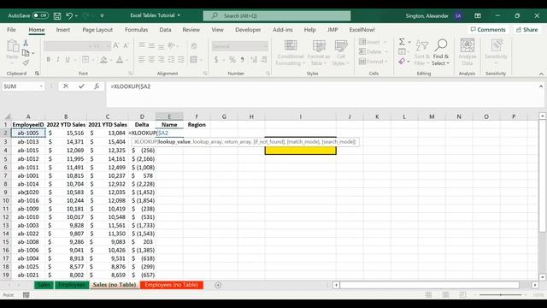Open the Name Box dropdown arrow
Image resolution: width=547 pixels, height=308 pixels.
41,86
